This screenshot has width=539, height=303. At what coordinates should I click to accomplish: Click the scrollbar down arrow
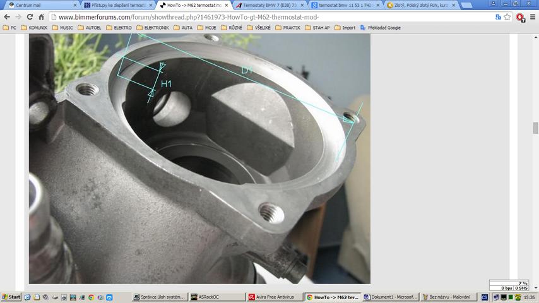pos(536,288)
